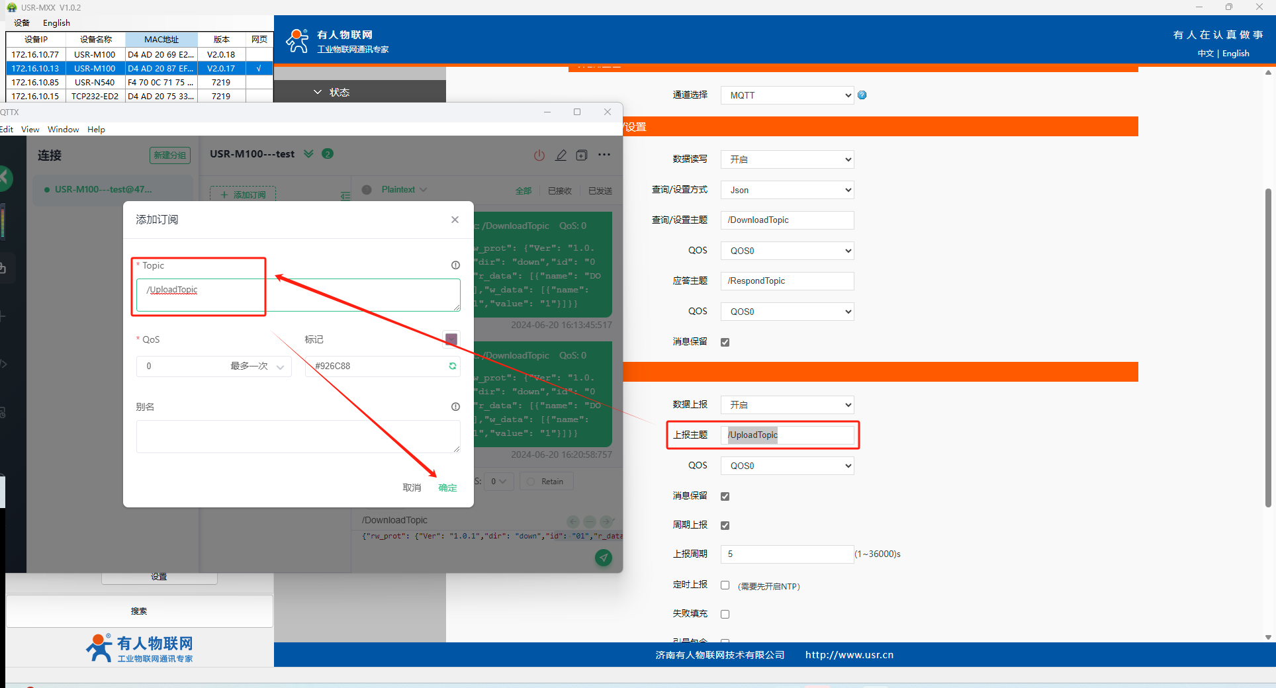Click the green send message icon
This screenshot has width=1276, height=688.
[603, 558]
